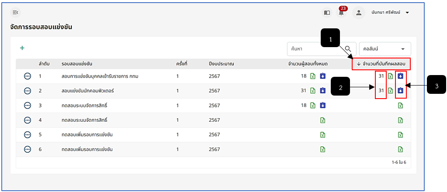Sort by จำนวนที่บันทึกผลสอบ column header
The height and width of the screenshot is (192, 447).
(x=381, y=64)
